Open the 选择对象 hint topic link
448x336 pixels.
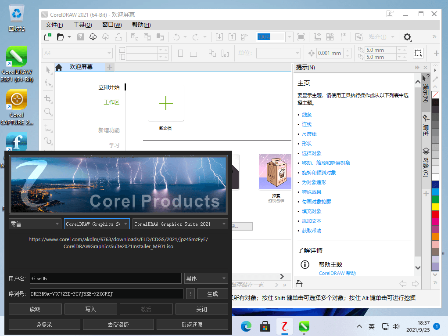(312, 153)
